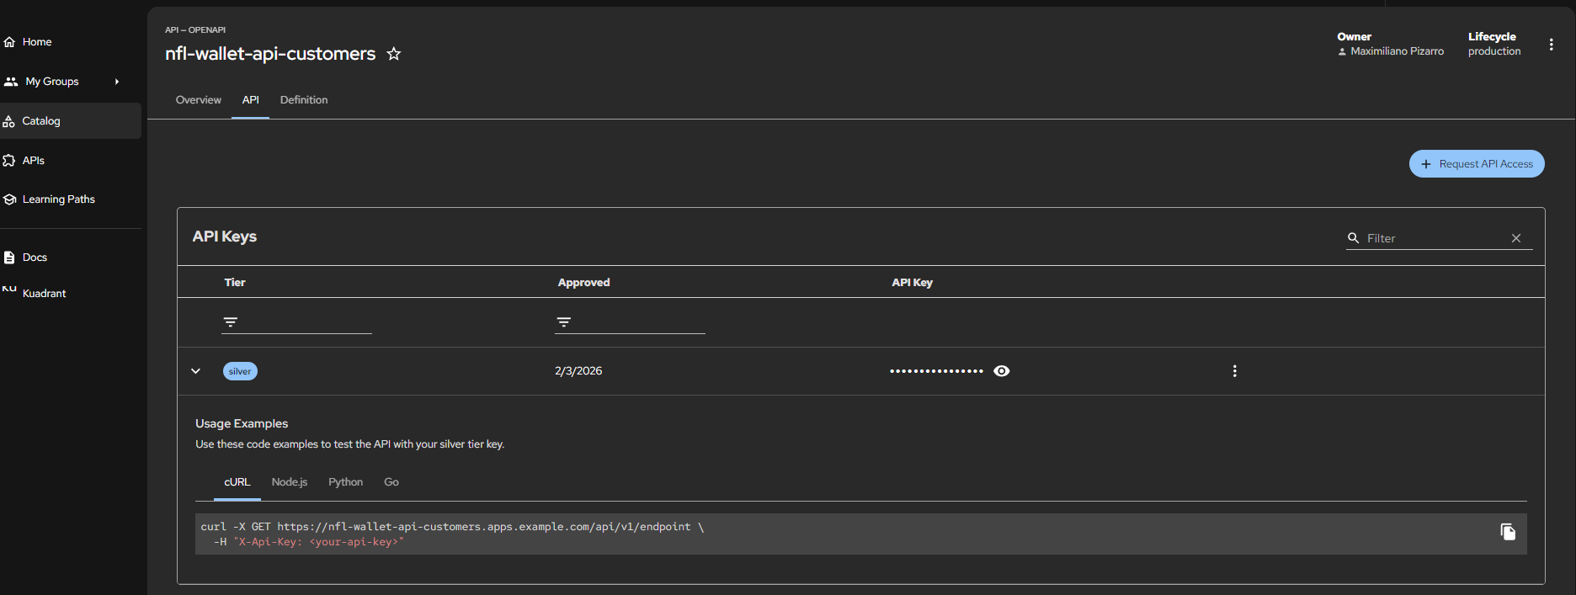Open the silver key row actions menu
The height and width of the screenshot is (595, 1576).
pyautogui.click(x=1234, y=371)
